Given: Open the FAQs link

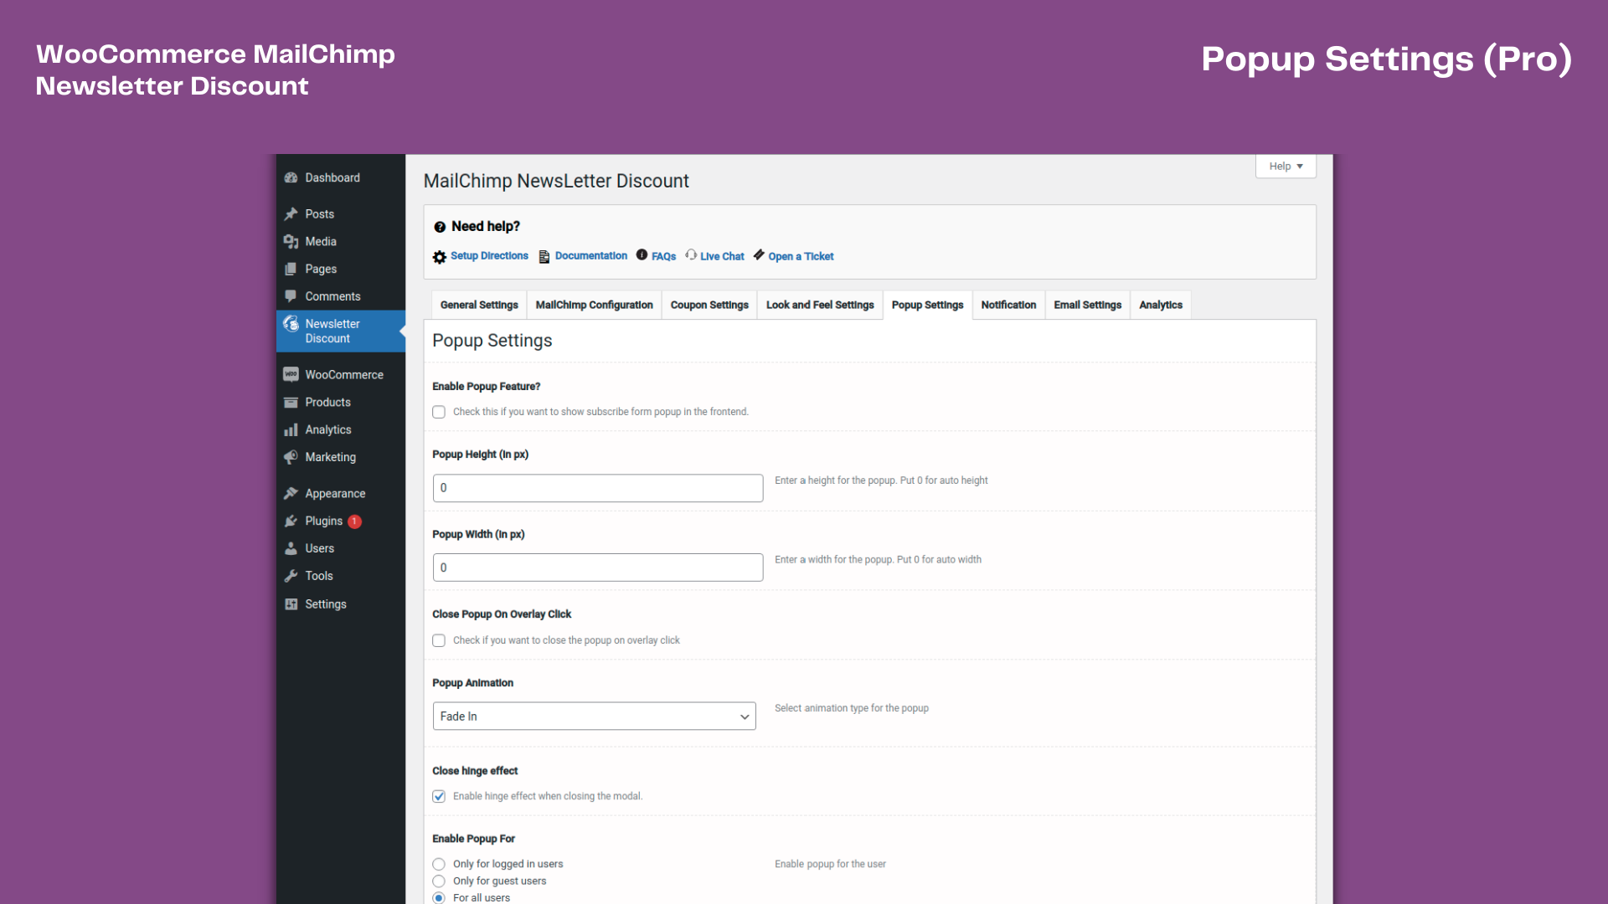Looking at the screenshot, I should (664, 257).
